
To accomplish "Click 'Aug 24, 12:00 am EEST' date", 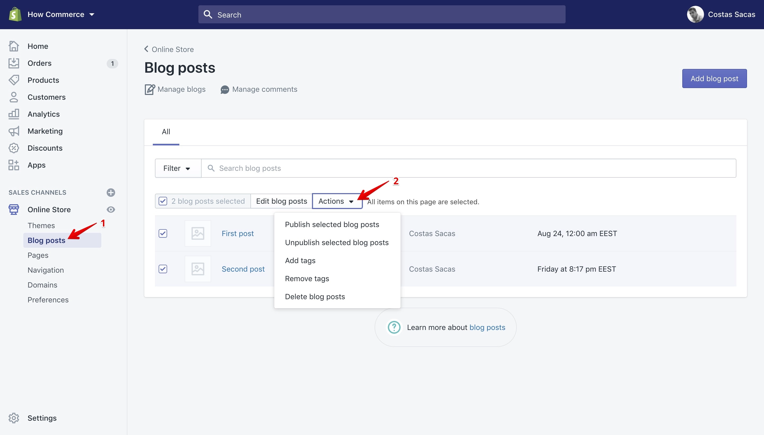I will (x=577, y=233).
